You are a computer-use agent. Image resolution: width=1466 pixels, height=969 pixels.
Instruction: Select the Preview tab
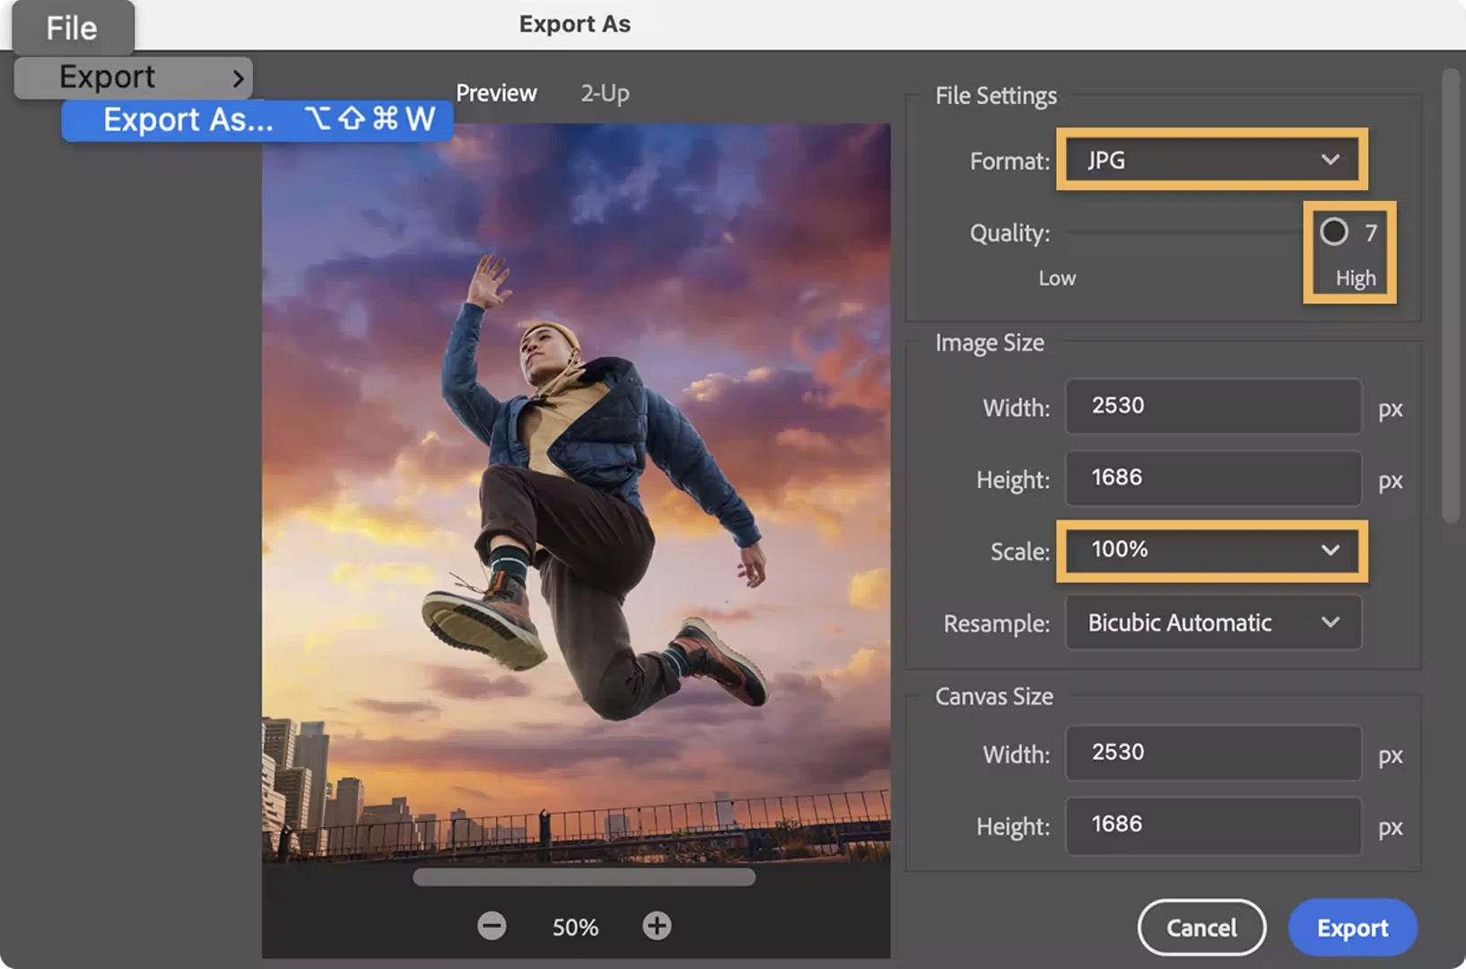(x=496, y=92)
